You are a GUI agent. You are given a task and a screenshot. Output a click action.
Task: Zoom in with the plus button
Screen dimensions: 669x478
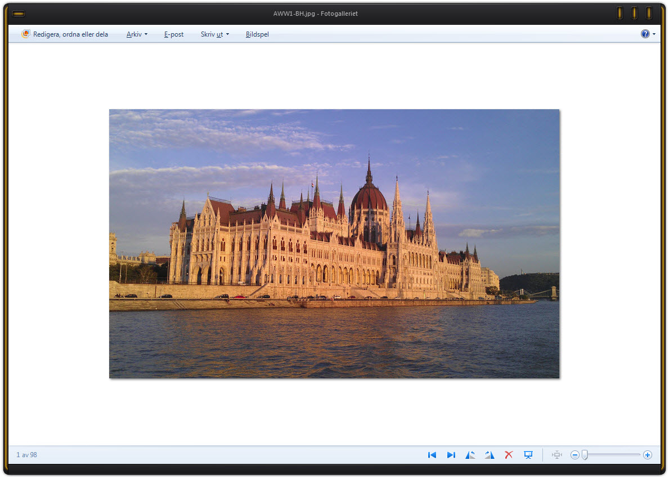pos(647,455)
